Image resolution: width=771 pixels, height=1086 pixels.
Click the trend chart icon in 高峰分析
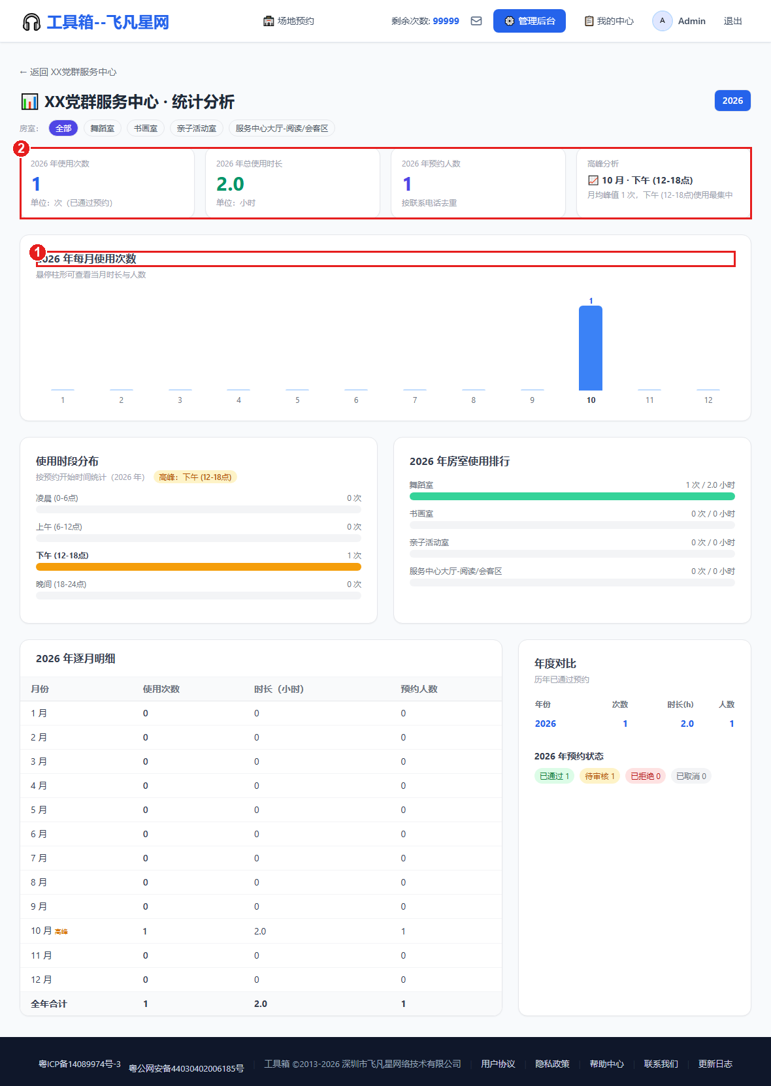[x=593, y=180]
